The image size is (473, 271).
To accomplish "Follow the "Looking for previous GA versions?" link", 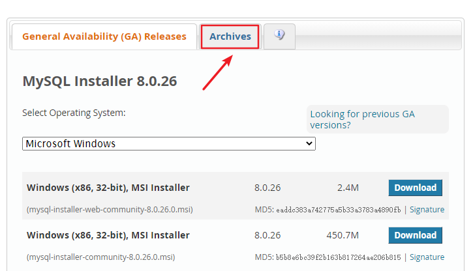I will click(x=362, y=119).
